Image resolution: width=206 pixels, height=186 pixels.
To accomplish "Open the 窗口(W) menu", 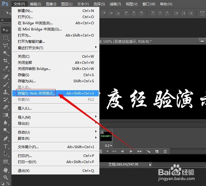I will click(x=149, y=4).
